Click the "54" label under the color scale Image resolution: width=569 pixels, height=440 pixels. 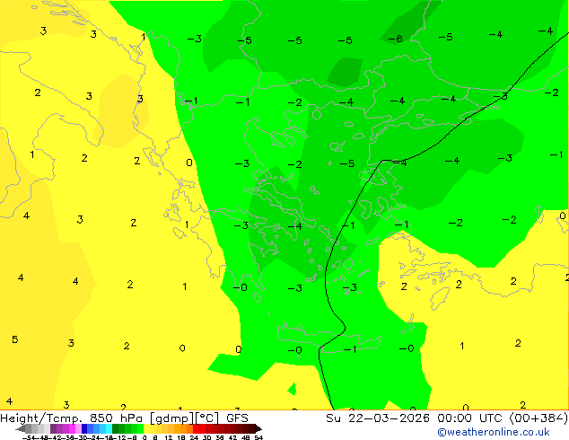pyautogui.click(x=258, y=437)
